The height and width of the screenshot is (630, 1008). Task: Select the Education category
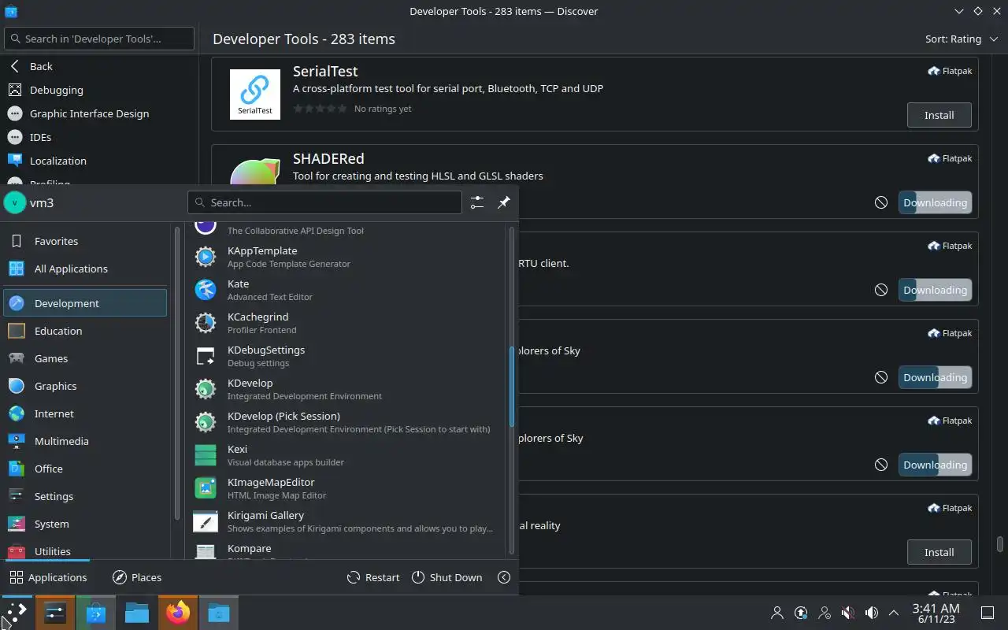tap(85, 331)
